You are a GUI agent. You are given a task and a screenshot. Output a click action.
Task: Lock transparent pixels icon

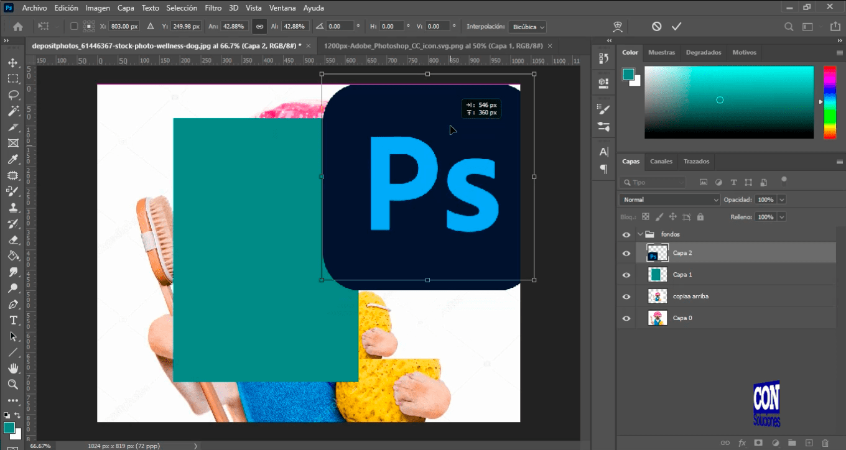click(645, 217)
